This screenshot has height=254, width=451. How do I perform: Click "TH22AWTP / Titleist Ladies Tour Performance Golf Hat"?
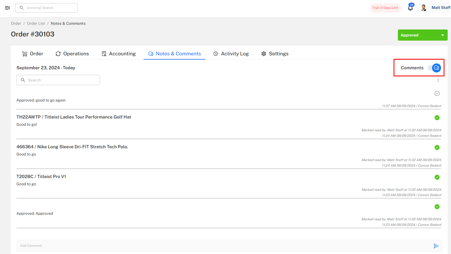[74, 117]
